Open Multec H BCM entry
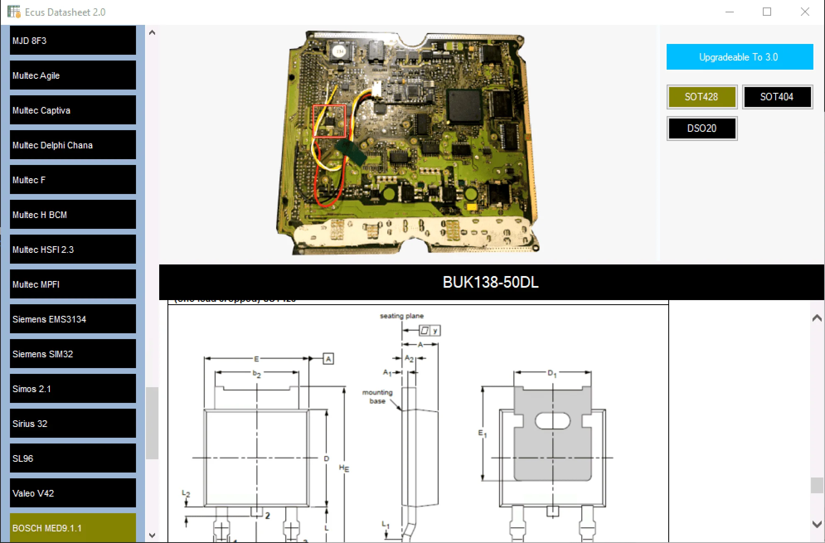825x543 pixels. pyautogui.click(x=73, y=215)
